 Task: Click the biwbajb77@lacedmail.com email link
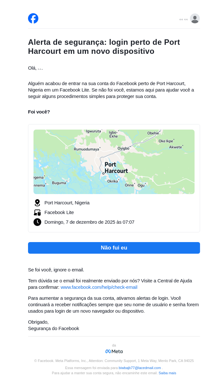click(140, 368)
